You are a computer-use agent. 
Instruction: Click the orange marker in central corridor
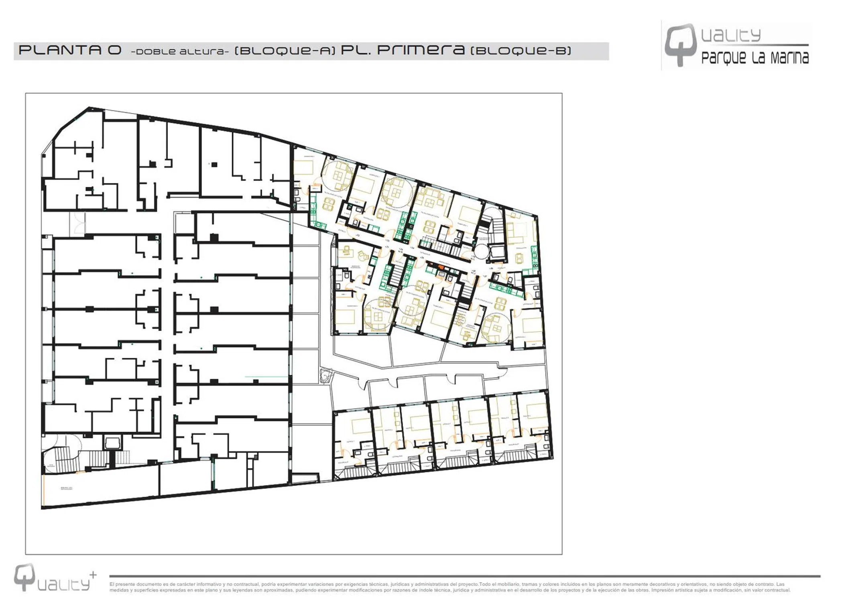tap(441, 266)
